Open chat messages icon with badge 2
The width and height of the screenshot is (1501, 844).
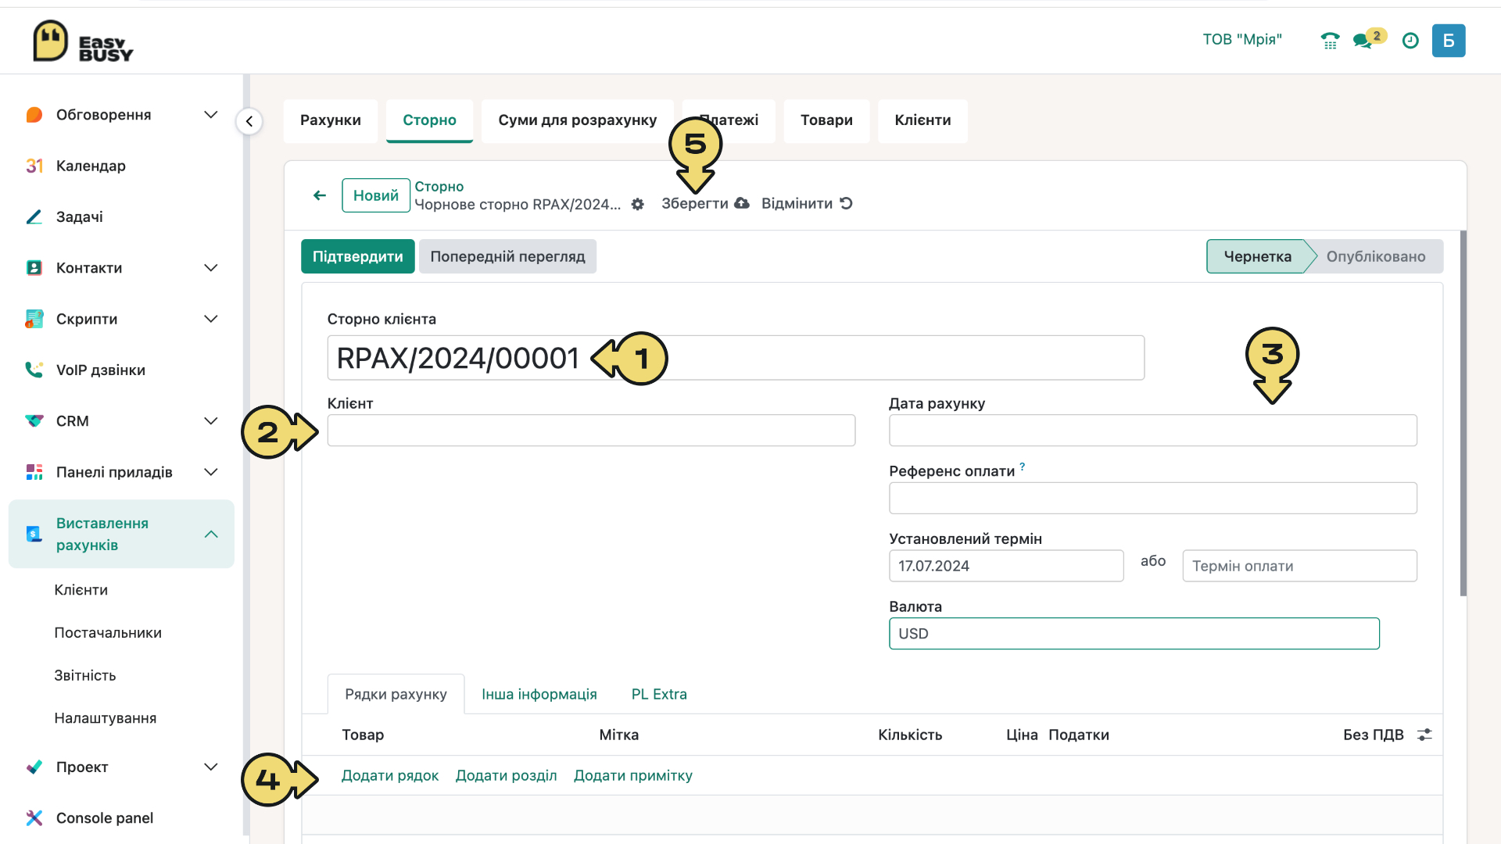point(1368,39)
